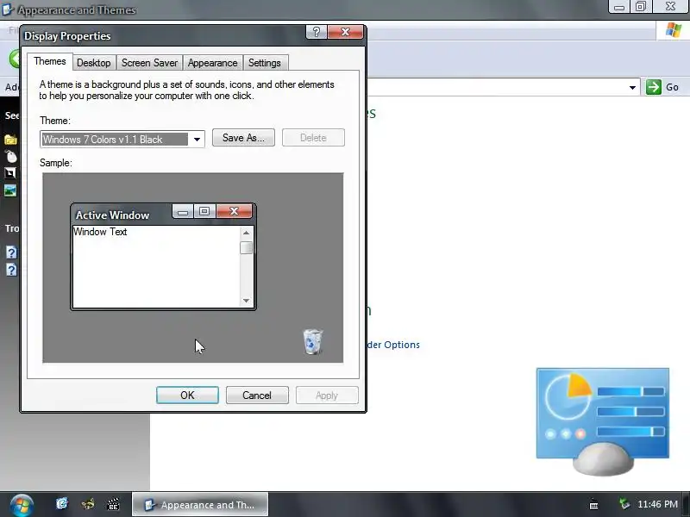The height and width of the screenshot is (517, 690).
Task: Open the Appearance tab
Action: point(212,63)
